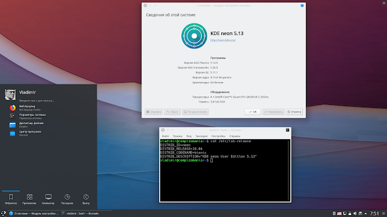This screenshot has width=387, height=217.
Task: Minimize the Konsole window
Action: [167, 130]
